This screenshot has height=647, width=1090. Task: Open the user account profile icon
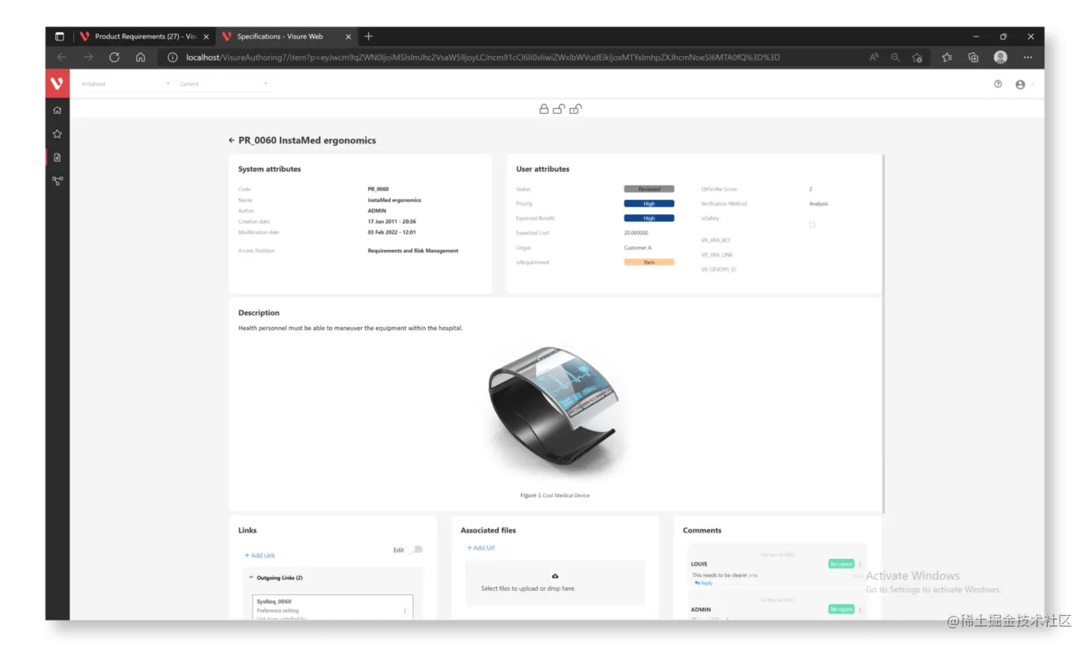point(1020,84)
